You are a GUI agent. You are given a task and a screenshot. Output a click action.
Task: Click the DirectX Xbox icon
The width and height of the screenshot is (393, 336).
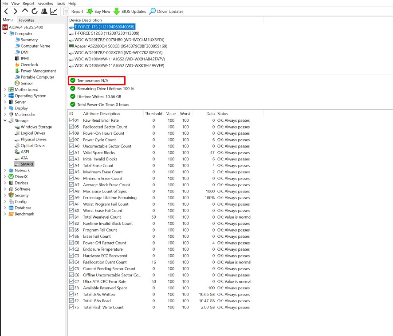[11, 176]
